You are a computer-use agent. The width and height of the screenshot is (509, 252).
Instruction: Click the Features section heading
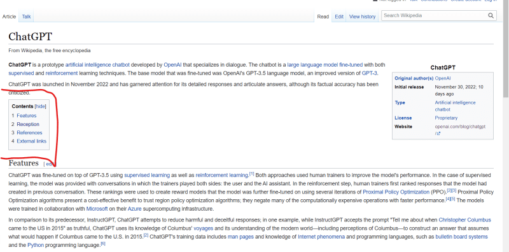point(24,163)
